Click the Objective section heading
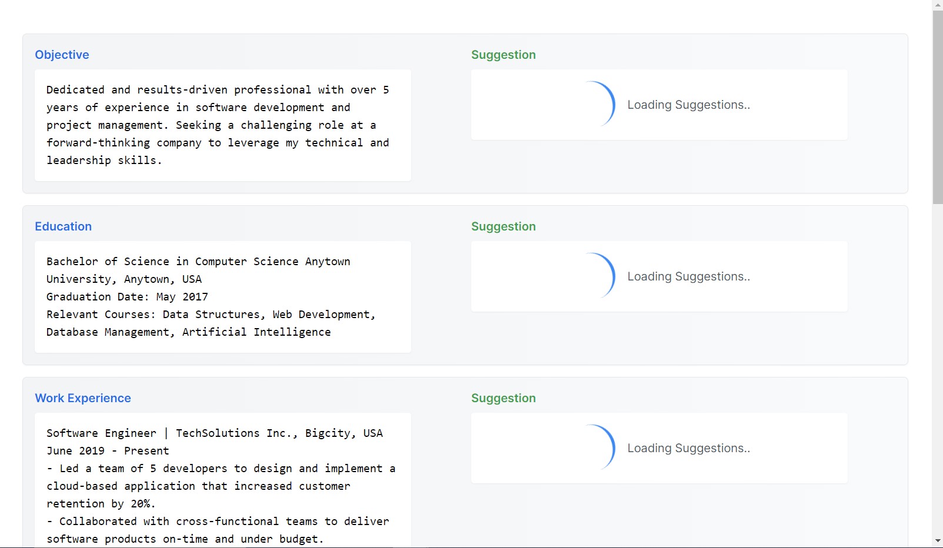The image size is (943, 548). click(x=62, y=55)
